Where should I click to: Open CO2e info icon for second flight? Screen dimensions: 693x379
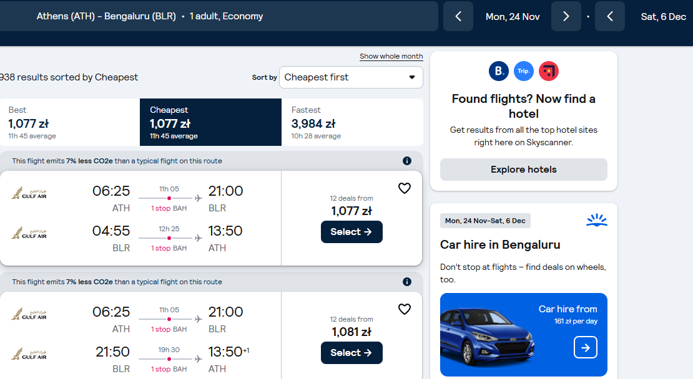point(407,282)
